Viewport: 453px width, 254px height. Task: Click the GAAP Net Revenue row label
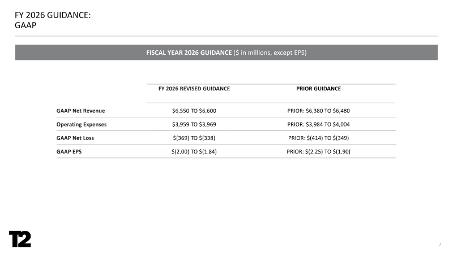tap(80, 110)
